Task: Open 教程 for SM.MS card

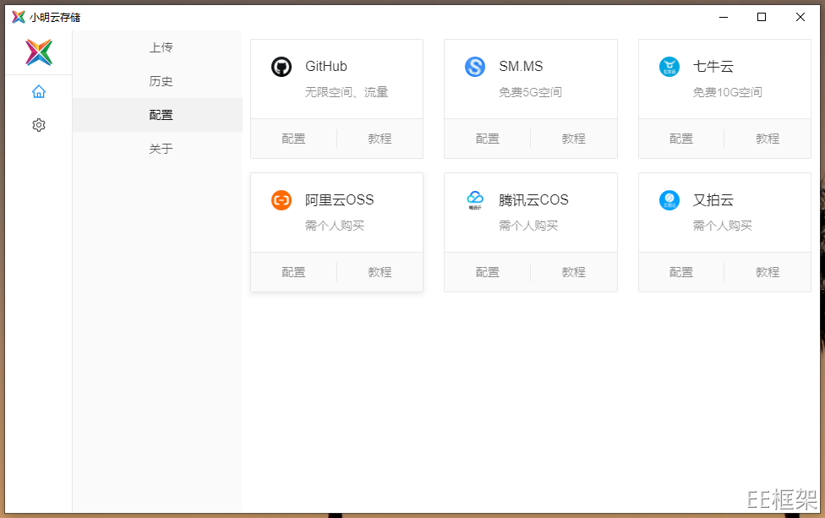Action: [x=573, y=139]
